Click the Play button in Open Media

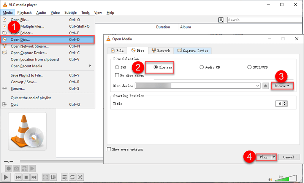(264, 157)
